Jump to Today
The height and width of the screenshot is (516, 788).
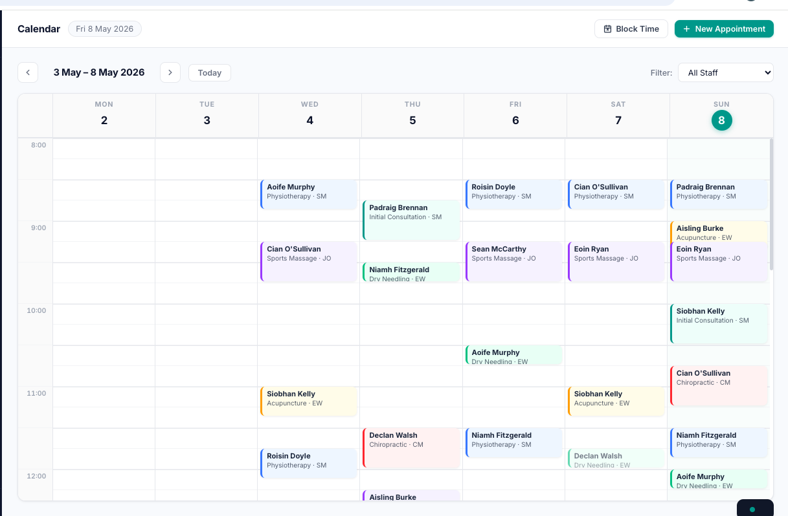210,73
